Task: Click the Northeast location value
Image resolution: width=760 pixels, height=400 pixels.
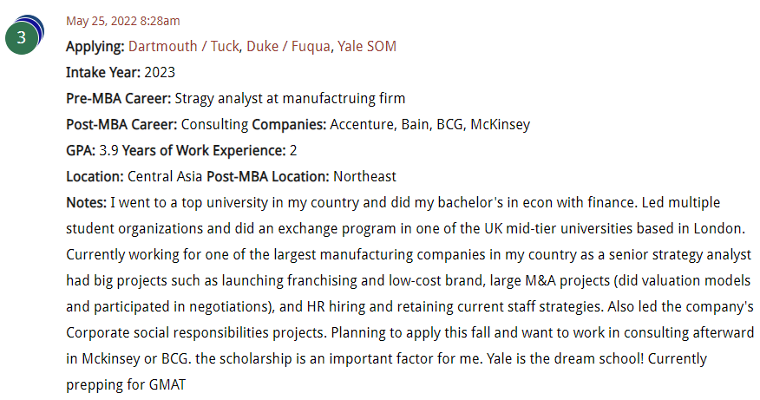Action: tap(365, 176)
